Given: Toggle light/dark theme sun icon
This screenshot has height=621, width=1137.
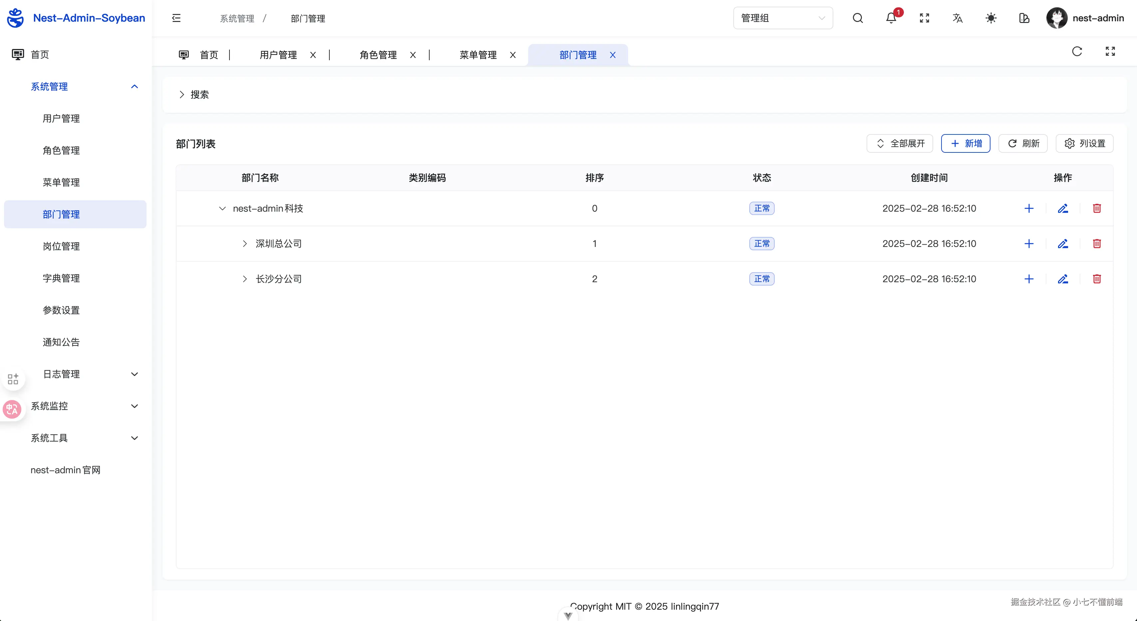Looking at the screenshot, I should [x=991, y=18].
